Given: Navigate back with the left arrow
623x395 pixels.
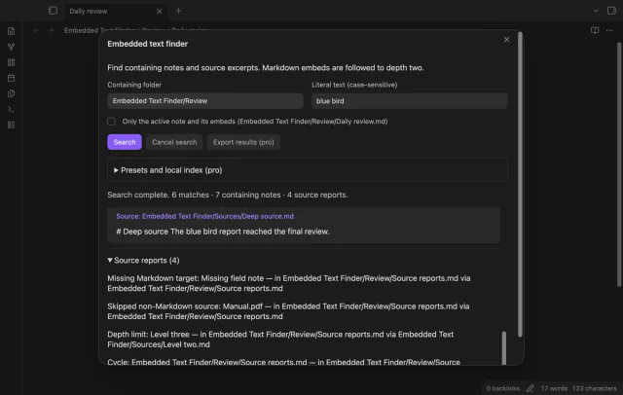Looking at the screenshot, I should click(36, 30).
